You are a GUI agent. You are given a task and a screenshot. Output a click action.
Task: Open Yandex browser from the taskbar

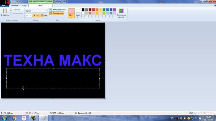(x=24, y=118)
